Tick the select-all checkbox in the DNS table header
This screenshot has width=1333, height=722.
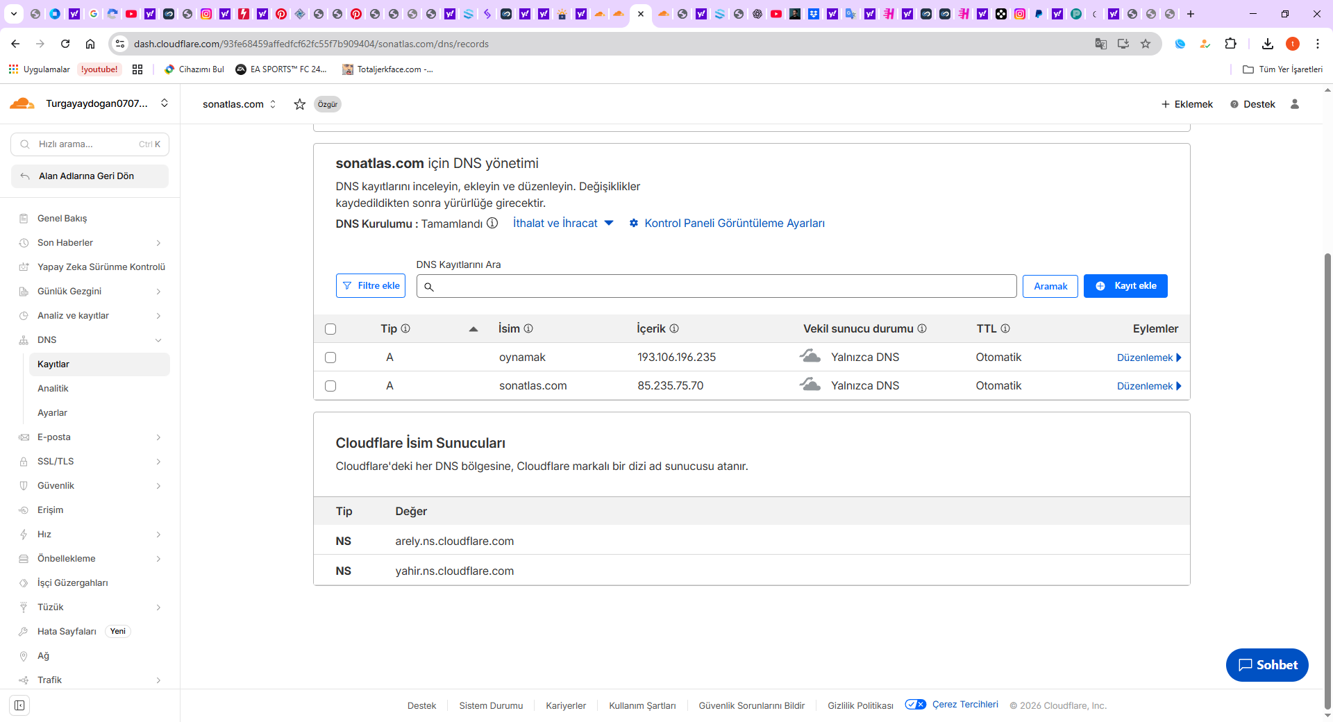tap(330, 329)
